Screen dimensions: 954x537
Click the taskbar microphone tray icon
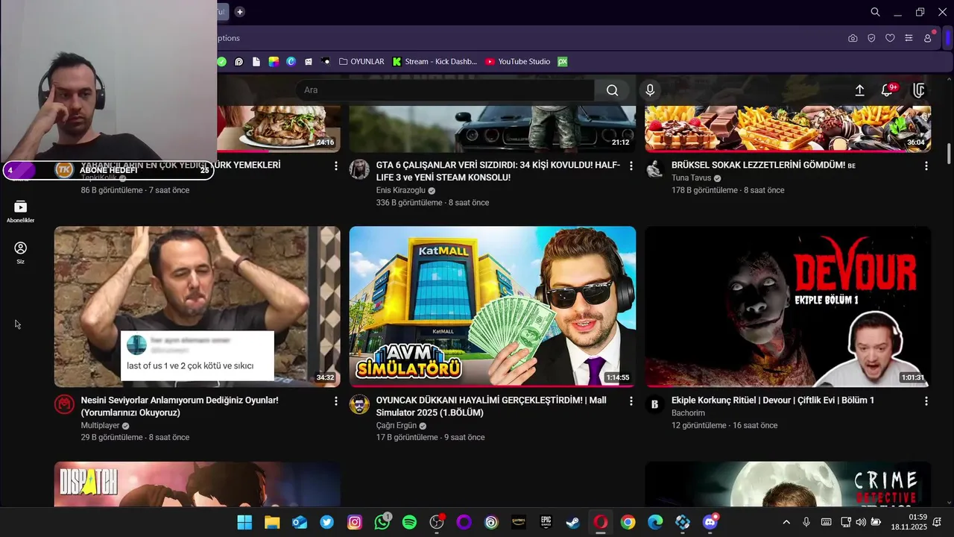tap(806, 522)
